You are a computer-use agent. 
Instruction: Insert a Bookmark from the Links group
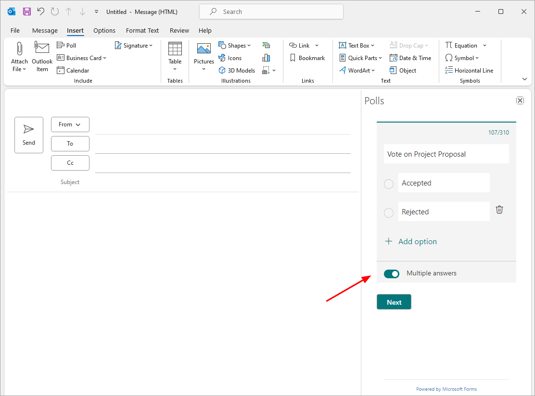coord(307,58)
